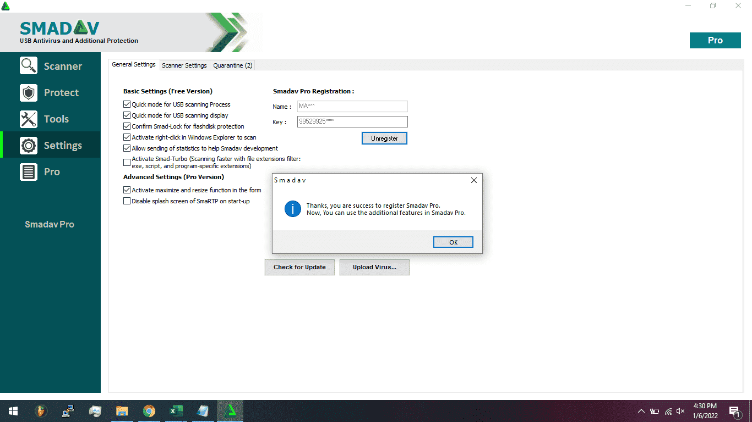Image resolution: width=752 pixels, height=422 pixels.
Task: Open the Protect shield section
Action: click(x=51, y=92)
